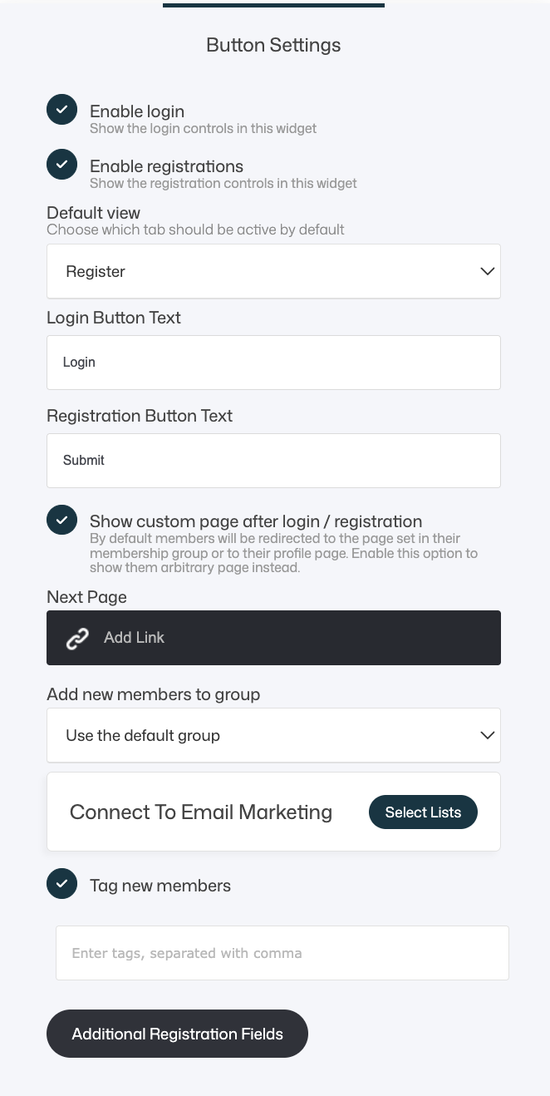Viewport: 550px width, 1096px height.
Task: Click the Button Settings heading
Action: coord(273,45)
